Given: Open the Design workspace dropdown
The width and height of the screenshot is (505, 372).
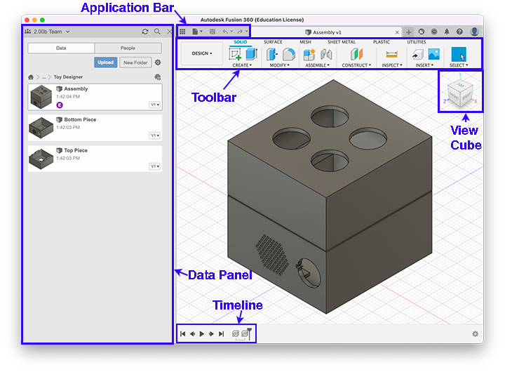Looking at the screenshot, I should (x=201, y=53).
